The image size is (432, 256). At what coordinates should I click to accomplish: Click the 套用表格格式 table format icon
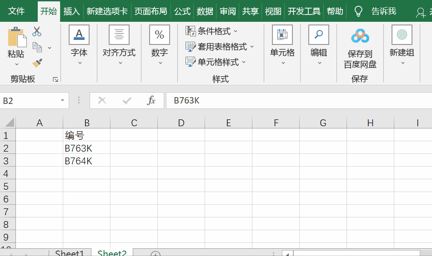[x=191, y=47]
